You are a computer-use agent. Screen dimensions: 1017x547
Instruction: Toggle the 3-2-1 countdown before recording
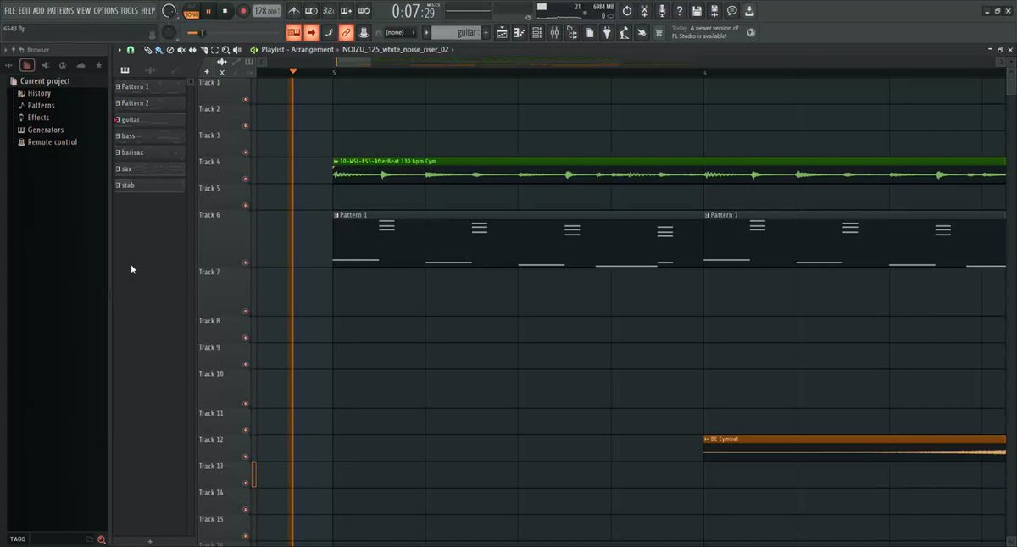(x=329, y=11)
